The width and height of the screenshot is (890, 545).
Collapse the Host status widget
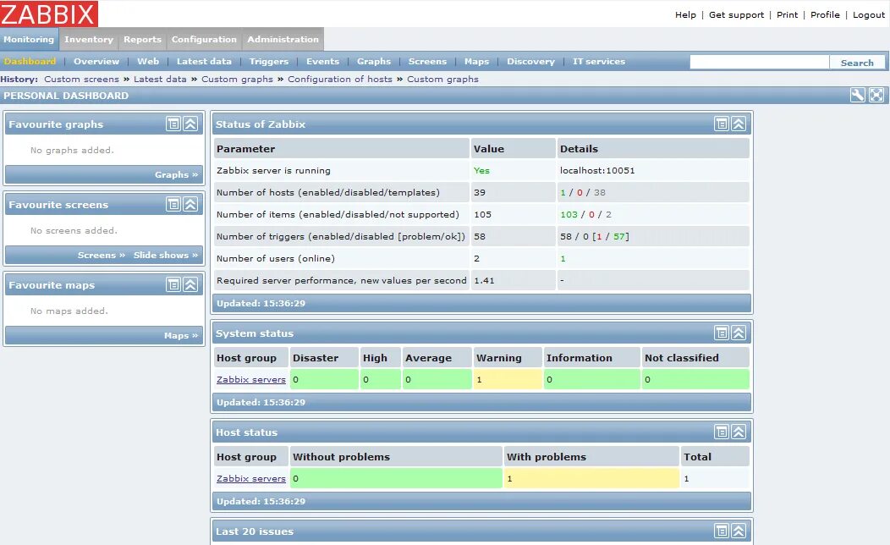(739, 432)
